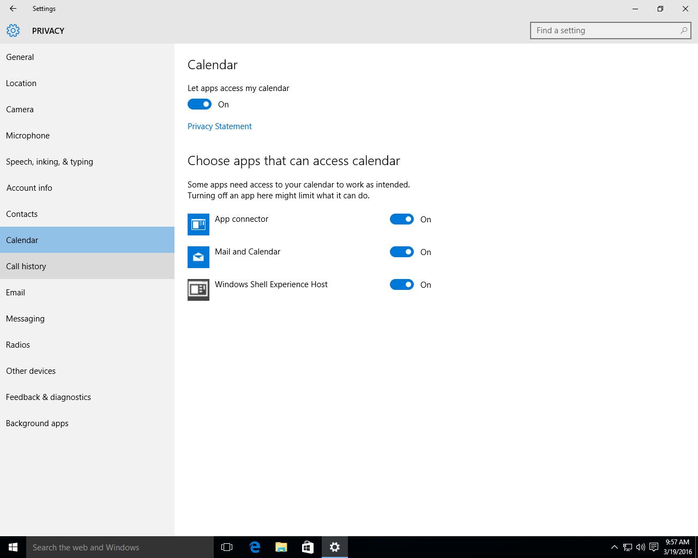Minimize the Settings window
This screenshot has width=698, height=558.
635,9
